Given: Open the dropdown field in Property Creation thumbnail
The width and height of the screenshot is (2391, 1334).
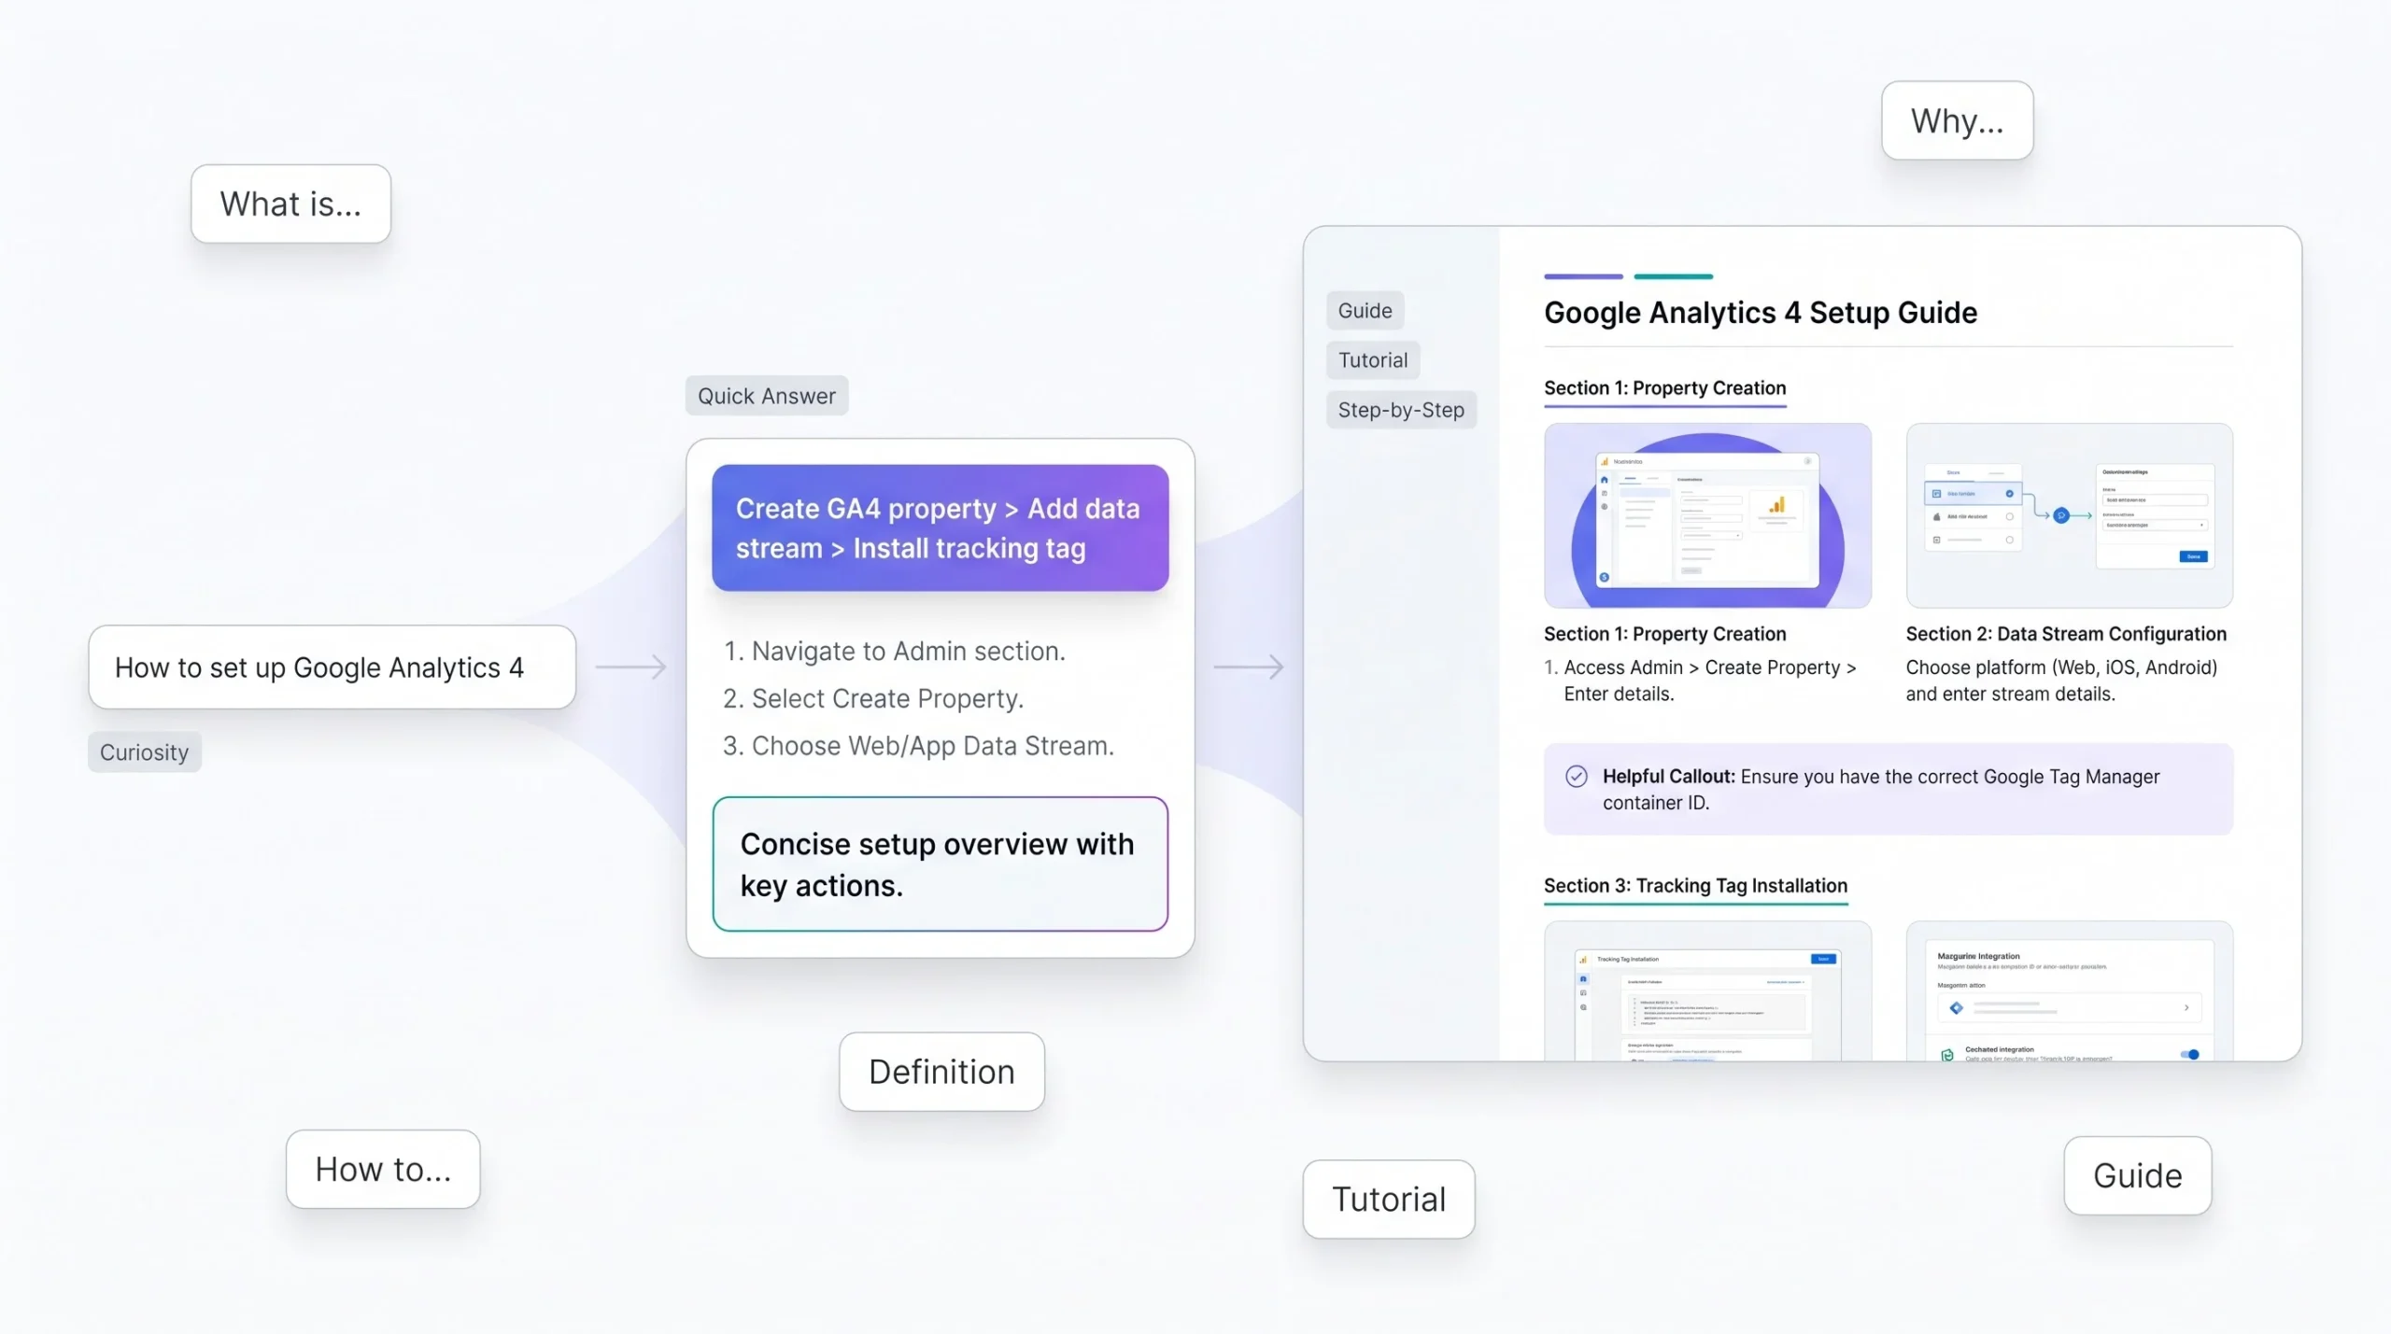Looking at the screenshot, I should (x=1711, y=536).
